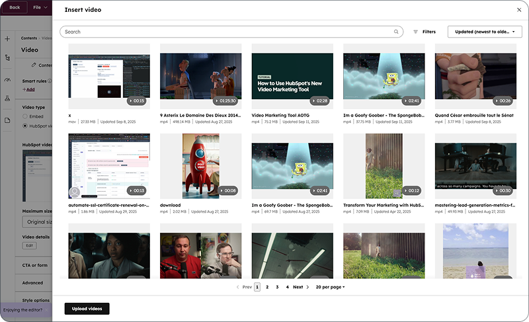Open the 20 per page dropdown
Image resolution: width=529 pixels, height=322 pixels.
tap(330, 287)
